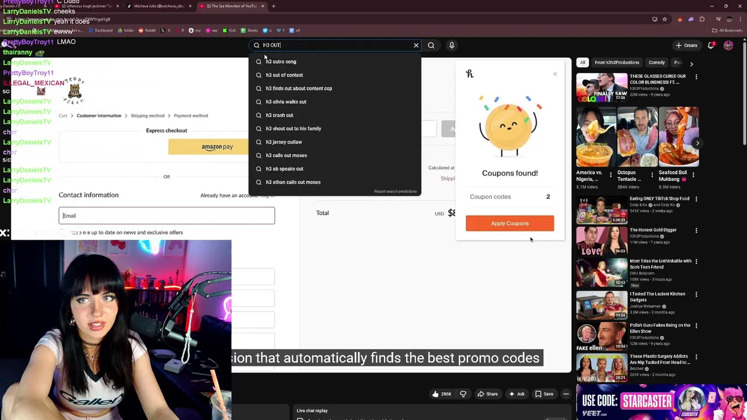Like the video with thumbs-up button
This screenshot has width=747, height=420.
[441, 394]
